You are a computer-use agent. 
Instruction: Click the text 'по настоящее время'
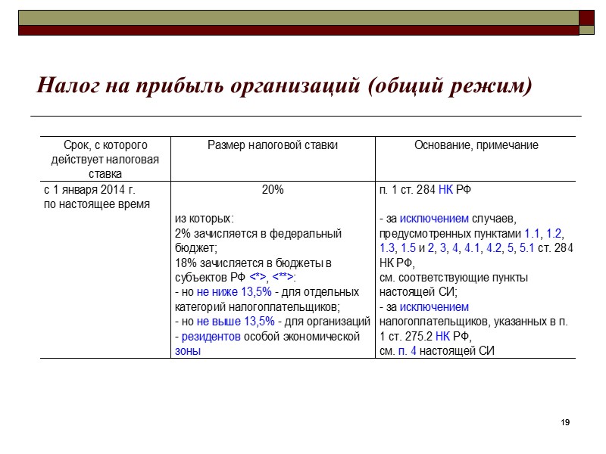(97, 204)
